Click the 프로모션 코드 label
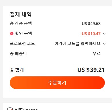112x110 pixels. [x=22, y=44]
